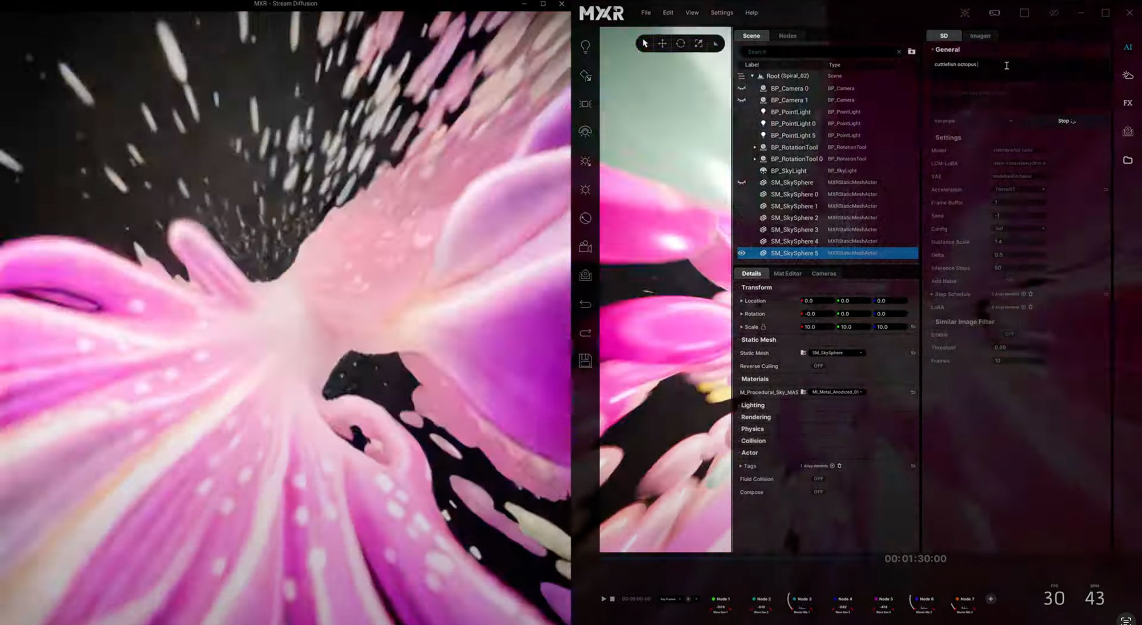Browse static mesh asset icon
Image resolution: width=1142 pixels, height=625 pixels.
[804, 353]
